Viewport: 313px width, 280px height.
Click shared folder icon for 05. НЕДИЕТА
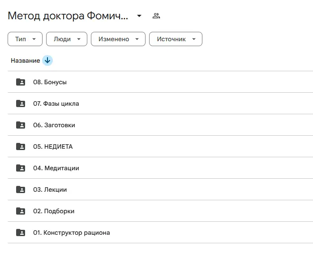tap(21, 146)
